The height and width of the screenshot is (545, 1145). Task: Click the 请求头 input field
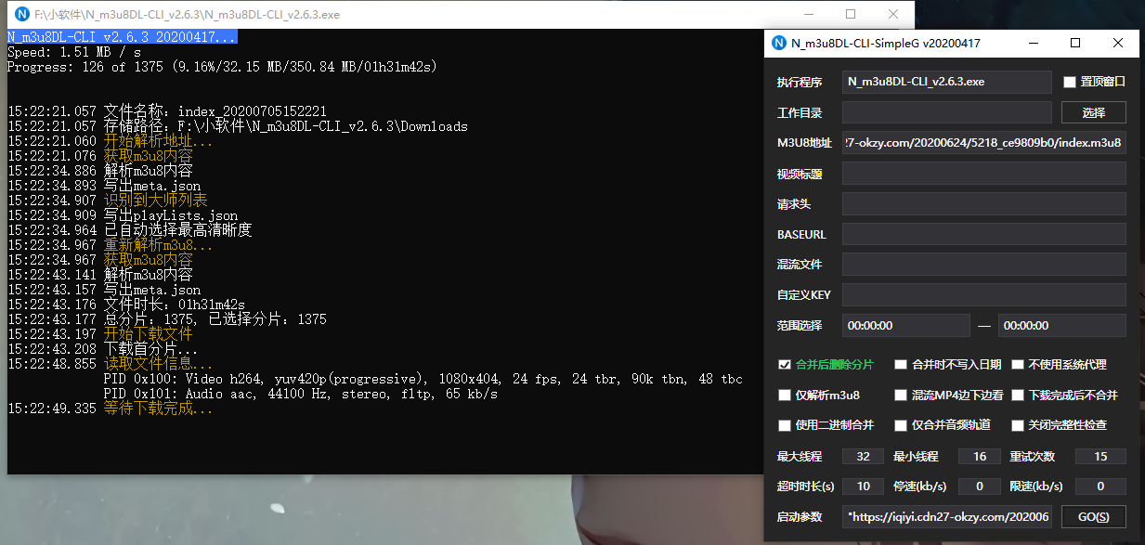984,204
